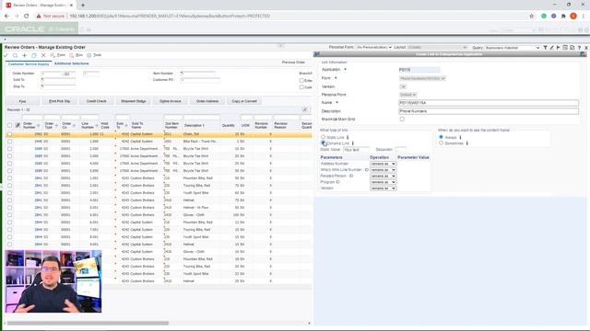The image size is (590, 331).
Task: Click into the Name text field
Action: pyautogui.click(x=489, y=103)
